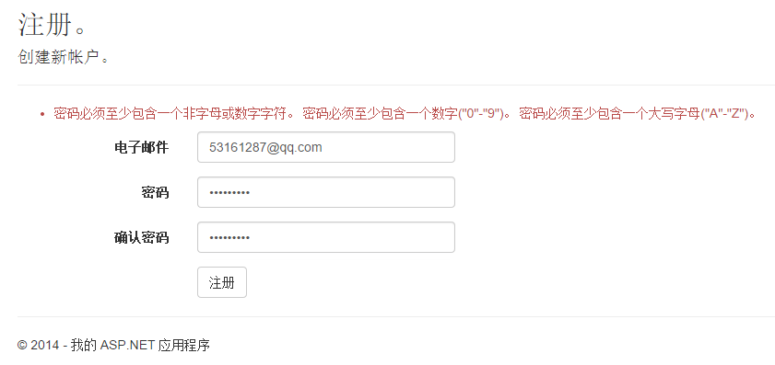Click the © 2014 copyright symbol in footer
The width and height of the screenshot is (775, 365).
(22, 346)
